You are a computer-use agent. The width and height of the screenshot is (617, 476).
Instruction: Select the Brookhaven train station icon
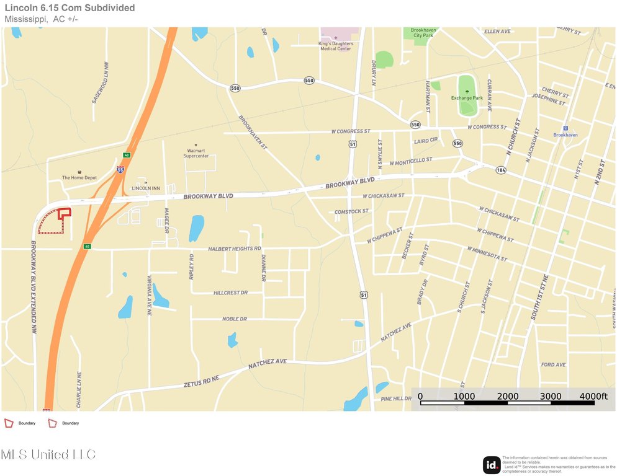(x=565, y=128)
